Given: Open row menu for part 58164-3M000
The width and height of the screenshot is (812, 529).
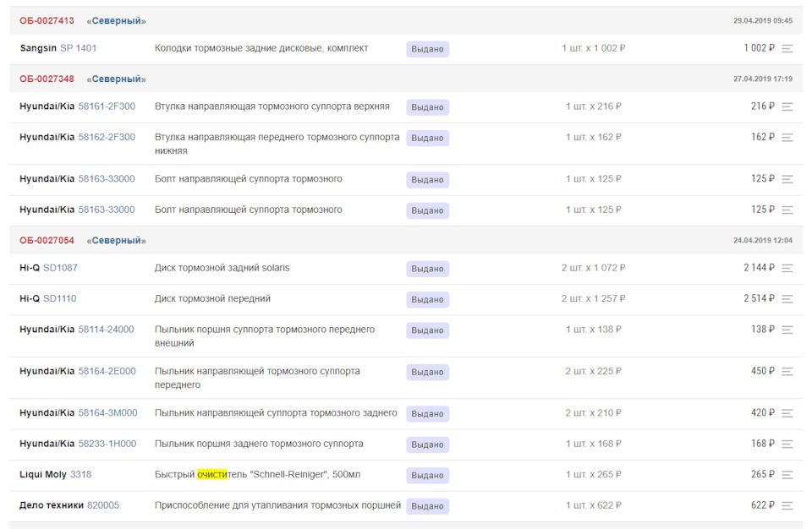Looking at the screenshot, I should click(x=787, y=413).
